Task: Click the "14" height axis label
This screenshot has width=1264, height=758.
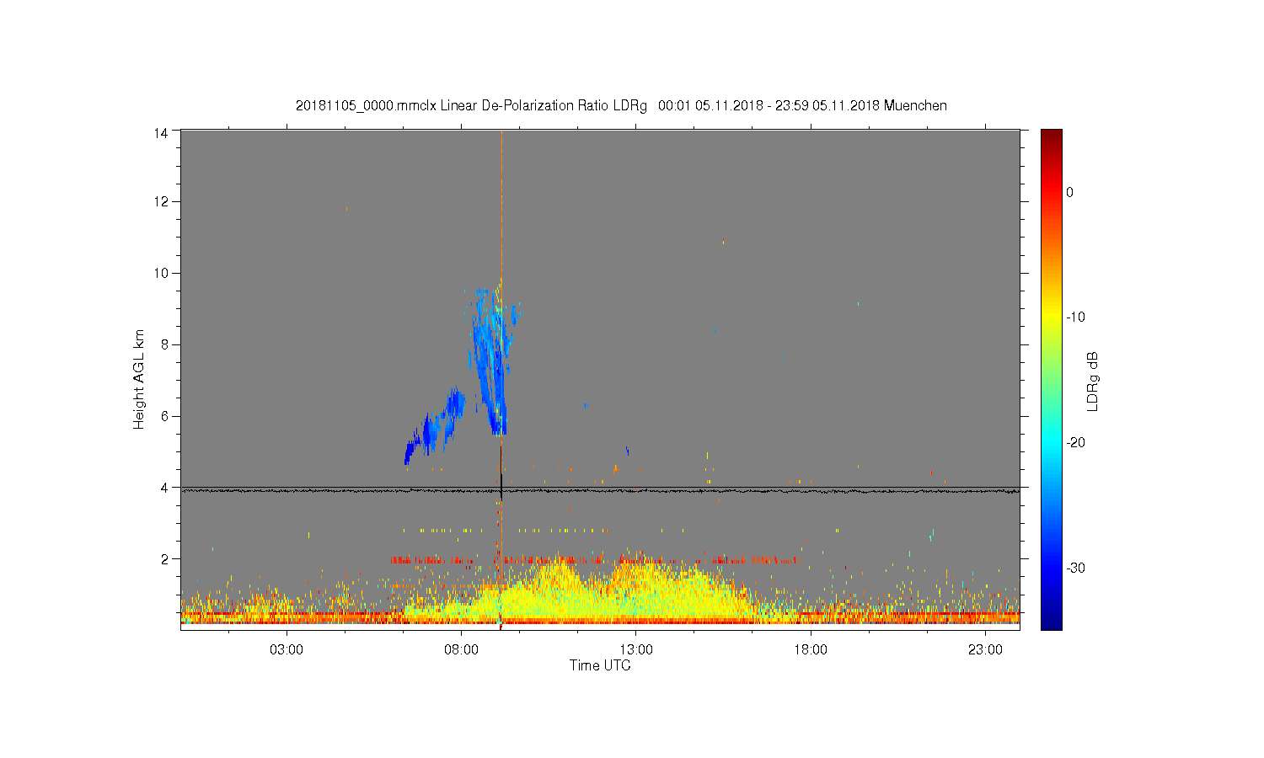Action: [161, 132]
